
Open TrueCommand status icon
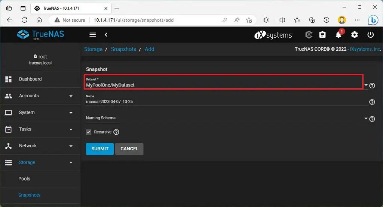(309, 35)
